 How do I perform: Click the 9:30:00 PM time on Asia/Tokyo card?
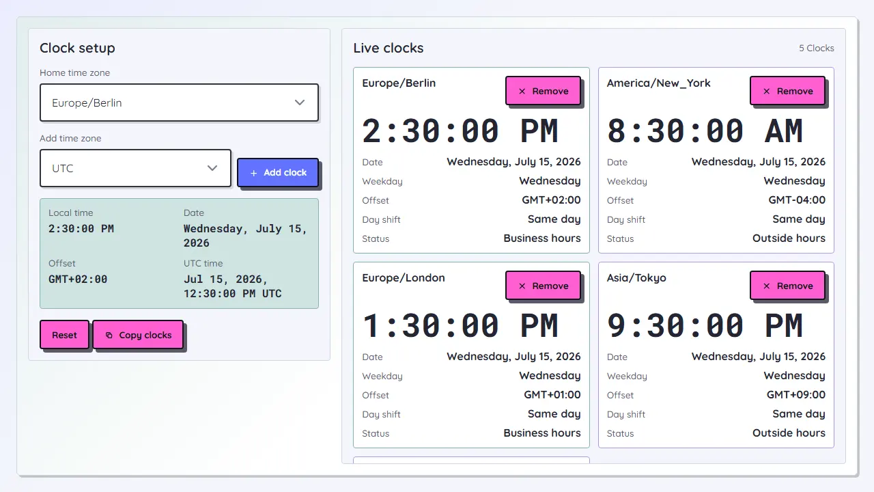[x=705, y=326]
